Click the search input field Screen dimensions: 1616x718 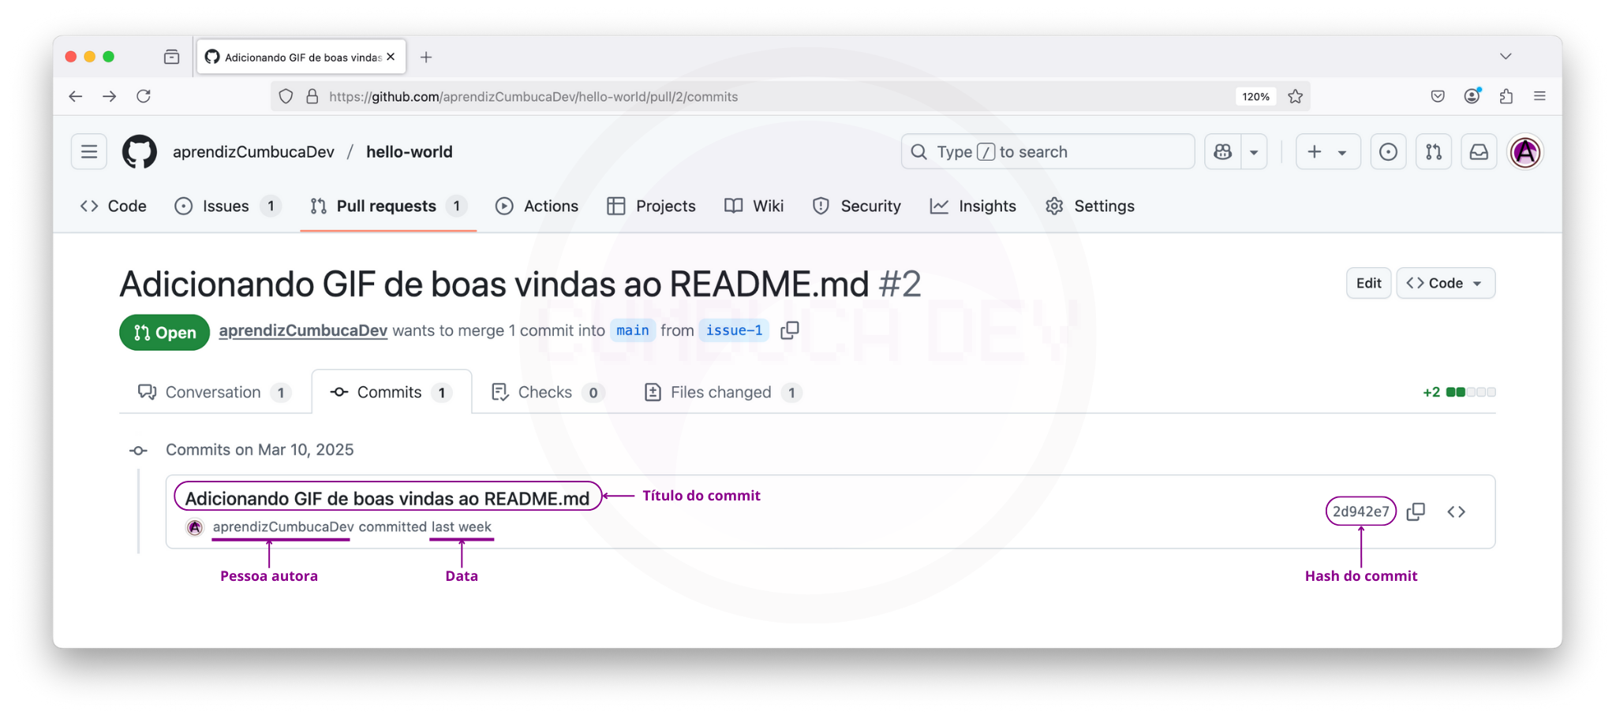tap(1047, 152)
